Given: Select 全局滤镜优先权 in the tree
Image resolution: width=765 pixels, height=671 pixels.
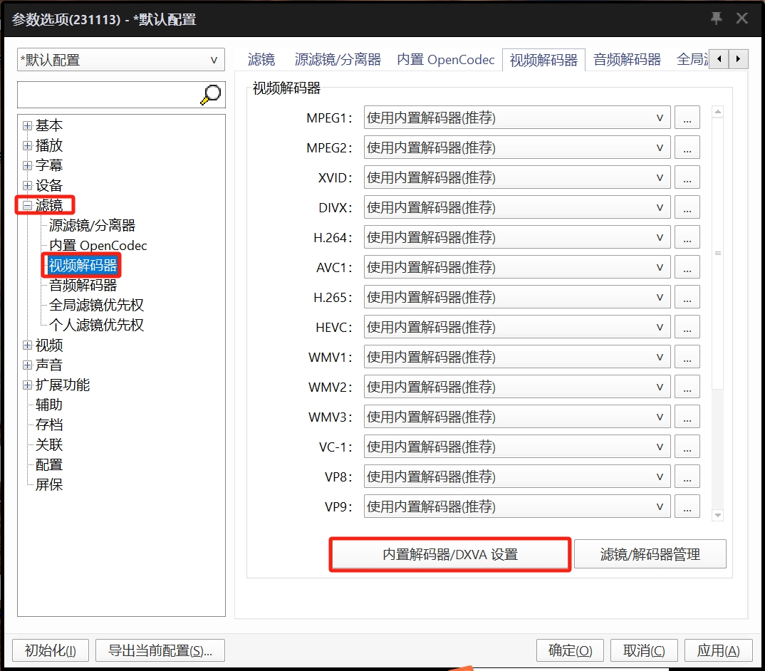Looking at the screenshot, I should pyautogui.click(x=96, y=305).
